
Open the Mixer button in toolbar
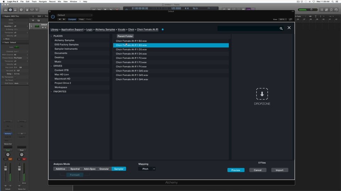point(32,10)
